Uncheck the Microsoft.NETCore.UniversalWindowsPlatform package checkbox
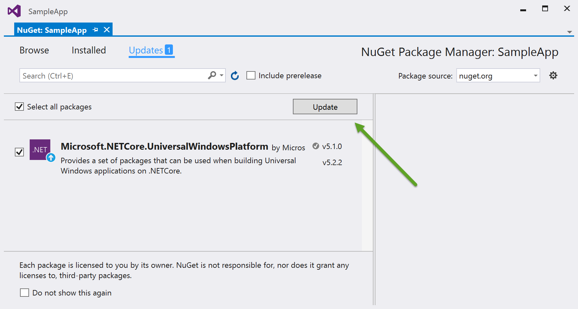The image size is (578, 309). tap(19, 152)
